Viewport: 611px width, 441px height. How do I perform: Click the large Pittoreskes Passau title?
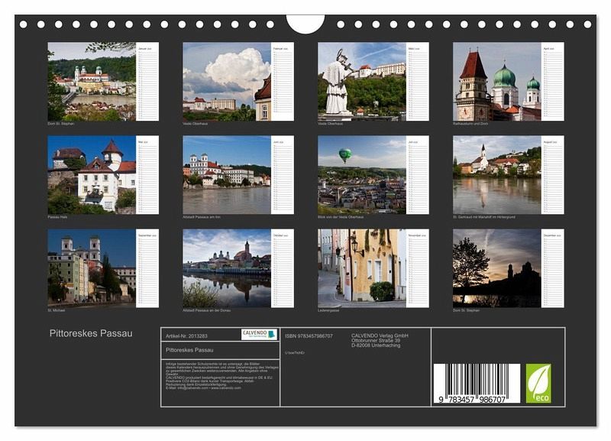point(91,333)
